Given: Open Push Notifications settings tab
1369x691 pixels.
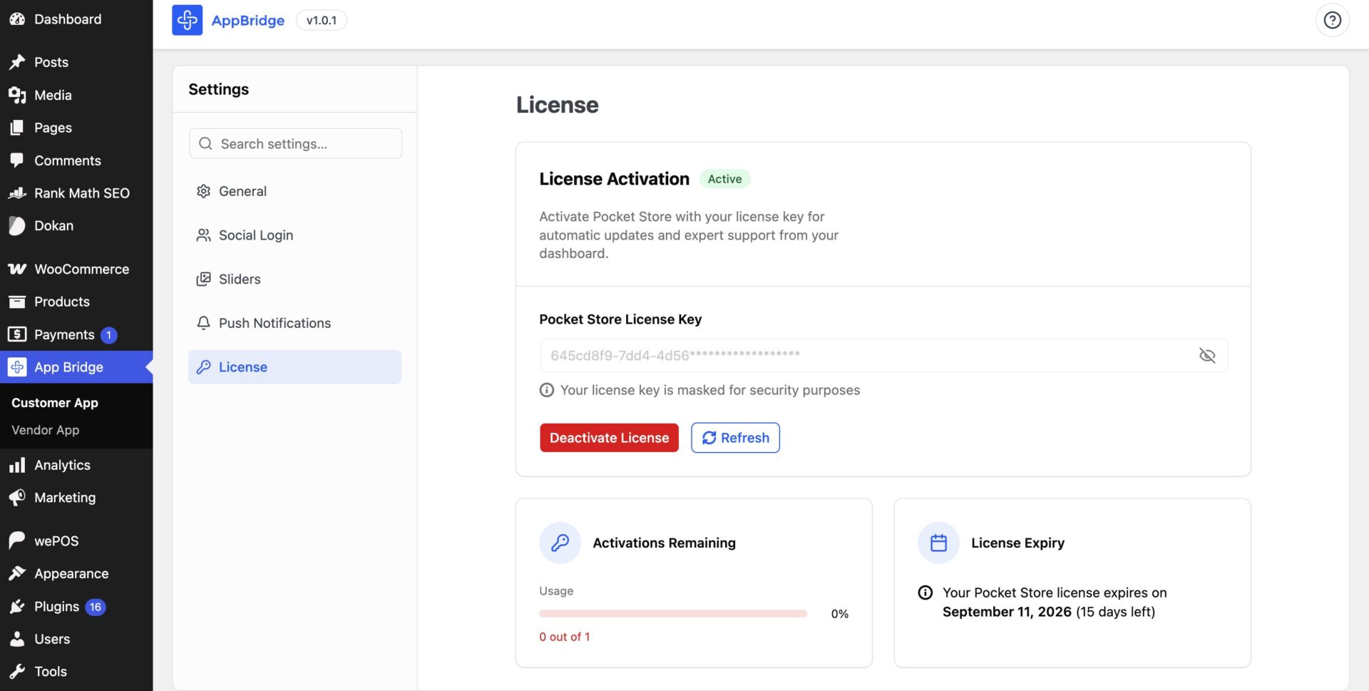Looking at the screenshot, I should pos(294,323).
